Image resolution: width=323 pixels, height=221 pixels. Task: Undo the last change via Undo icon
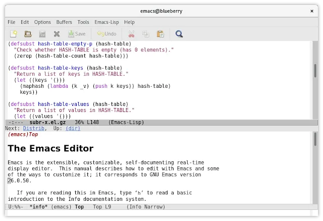point(106,34)
